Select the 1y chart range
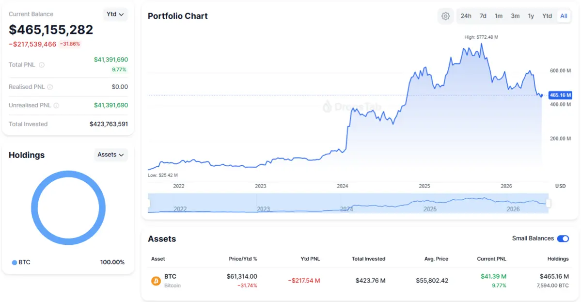The height and width of the screenshot is (302, 581). coord(531,16)
